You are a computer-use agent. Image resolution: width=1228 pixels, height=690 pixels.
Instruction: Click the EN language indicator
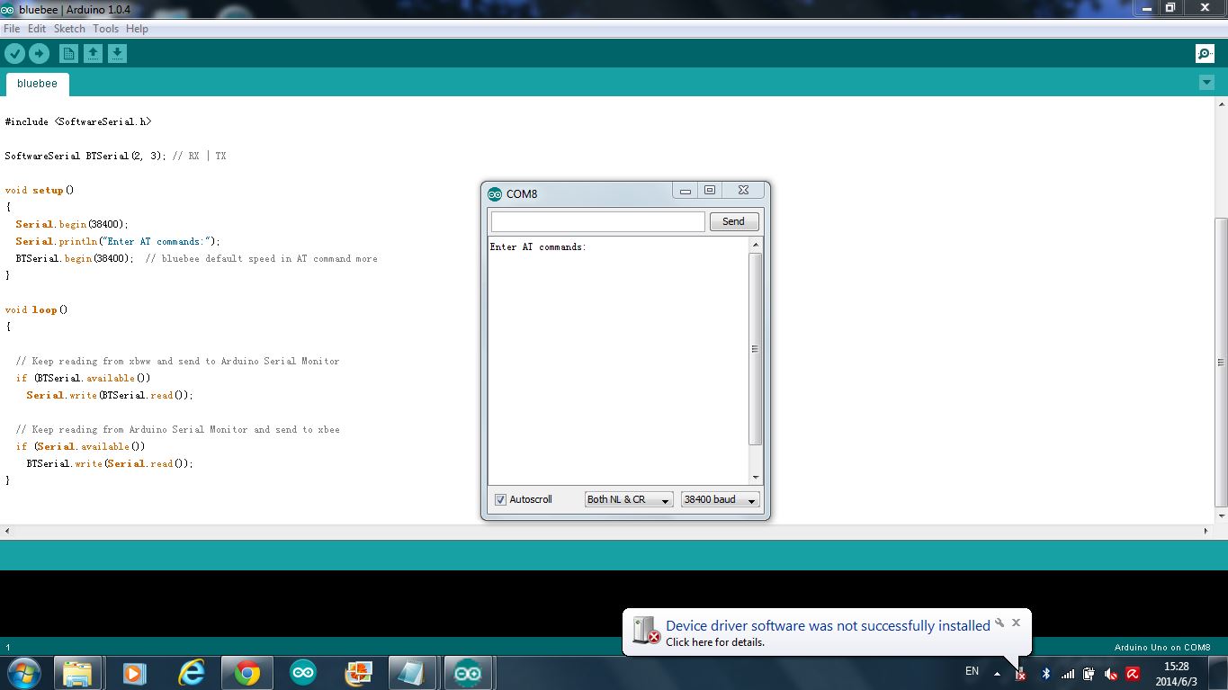(x=972, y=671)
